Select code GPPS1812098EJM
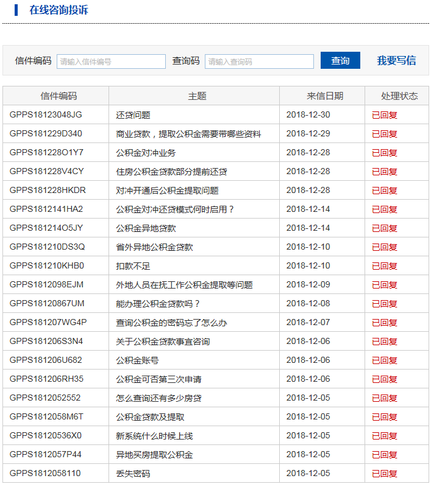431x484 pixels. click(x=46, y=284)
